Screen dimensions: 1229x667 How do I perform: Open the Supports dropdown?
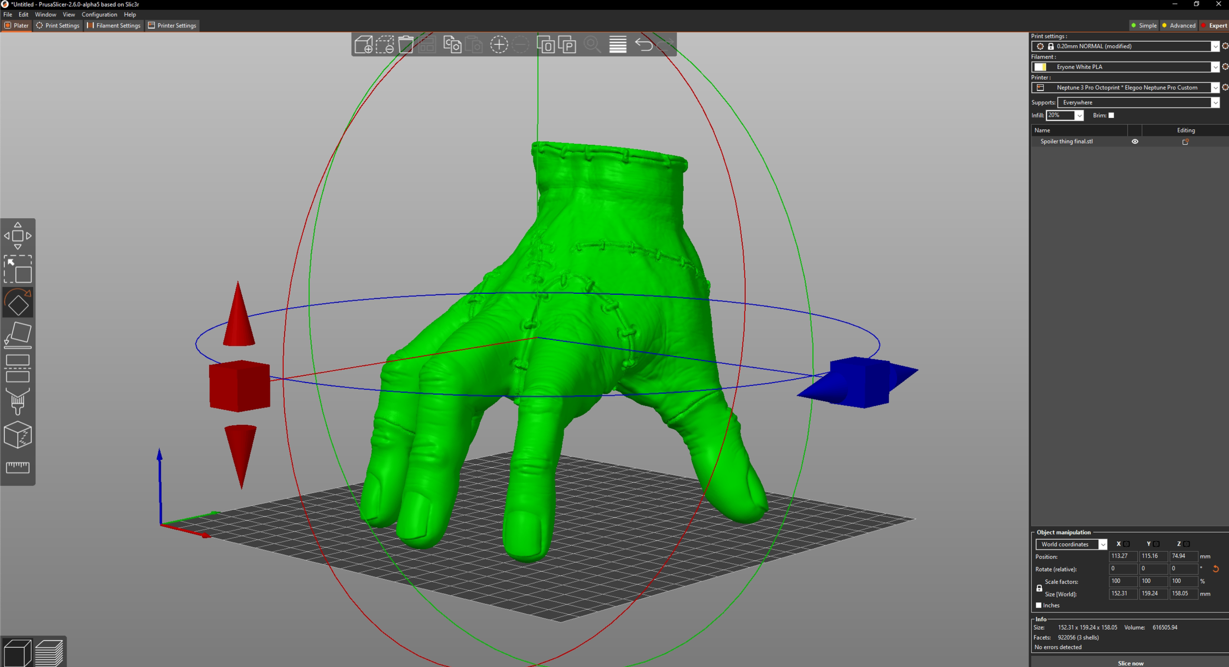pos(1139,102)
